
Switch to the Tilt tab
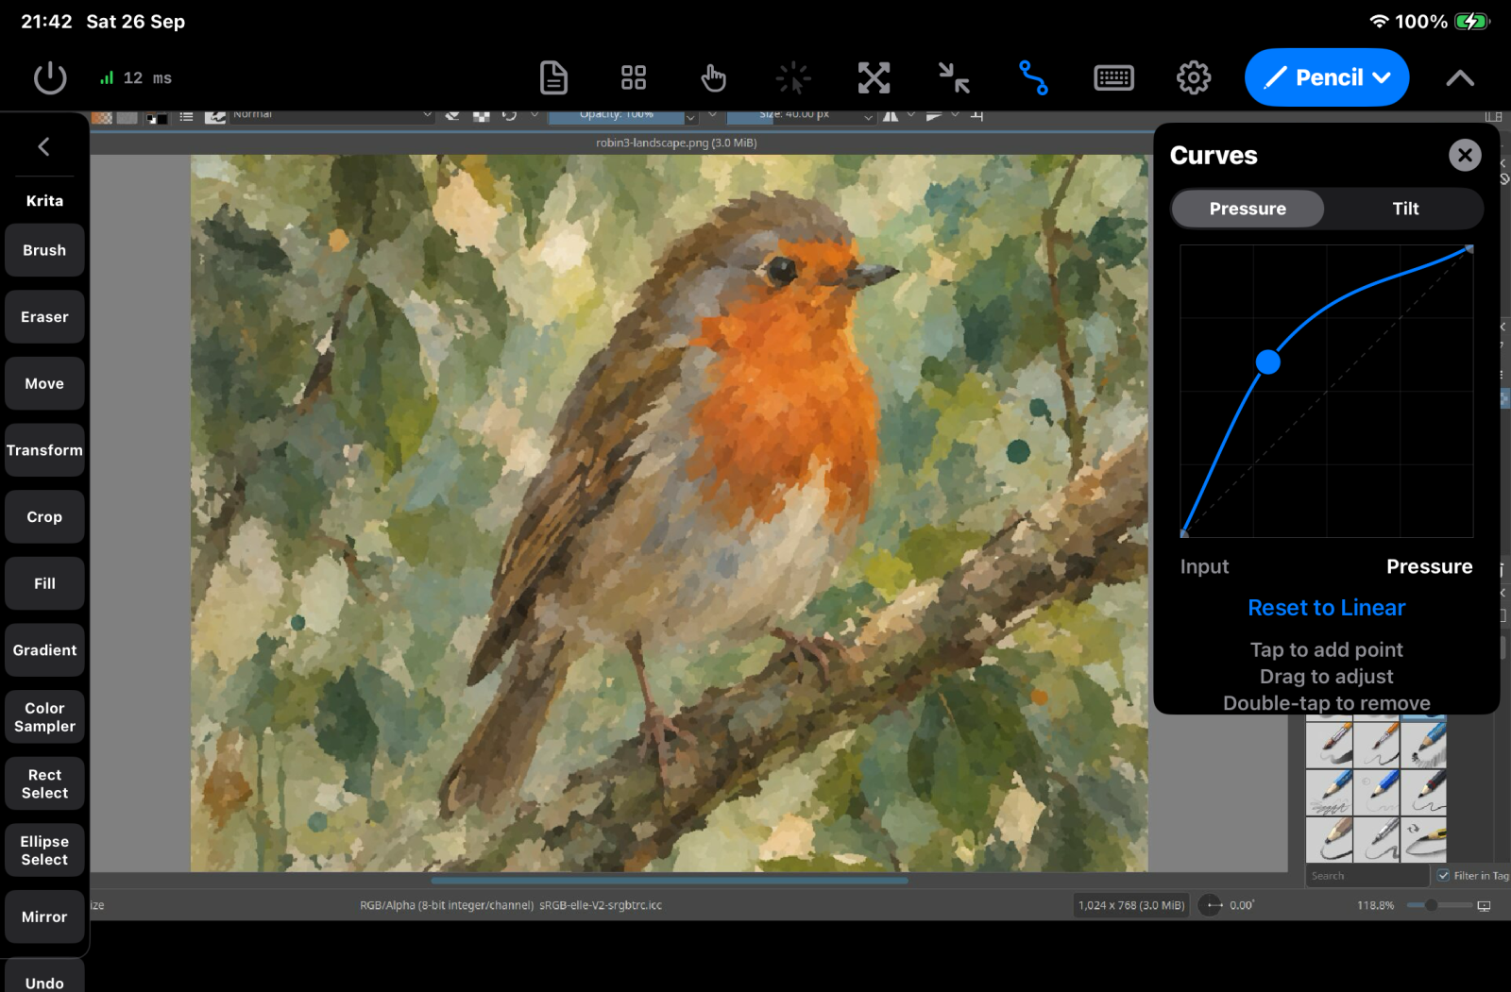(1405, 209)
